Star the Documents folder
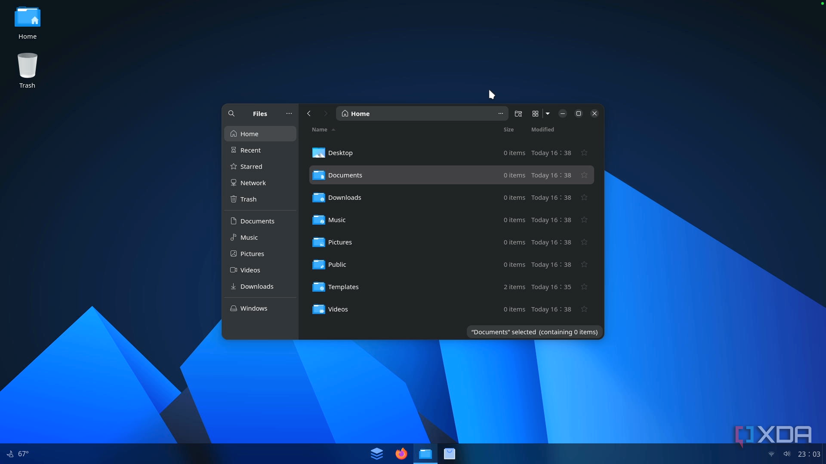 pos(584,175)
